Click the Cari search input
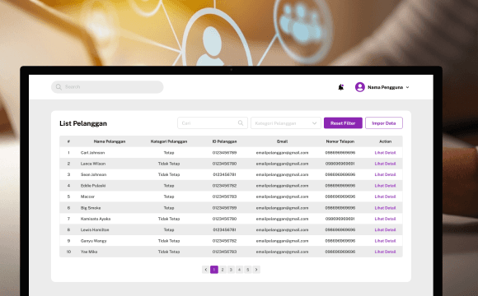The width and height of the screenshot is (478, 296). pos(213,123)
